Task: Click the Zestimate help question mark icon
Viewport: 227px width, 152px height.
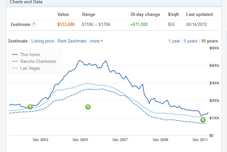Action: [34, 24]
